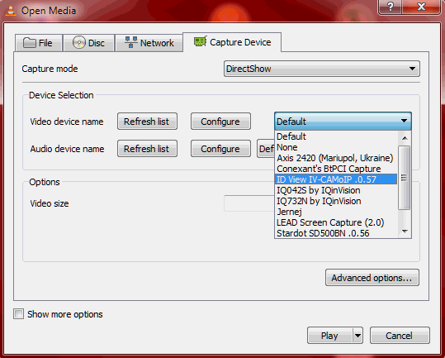Switch to the File tab
Image resolution: width=445 pixels, height=358 pixels.
click(x=39, y=43)
